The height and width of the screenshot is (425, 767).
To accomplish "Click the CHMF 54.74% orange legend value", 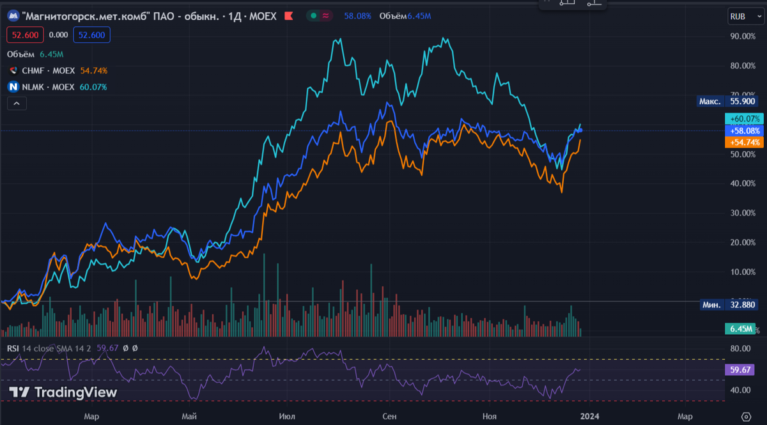I will 94,70.
